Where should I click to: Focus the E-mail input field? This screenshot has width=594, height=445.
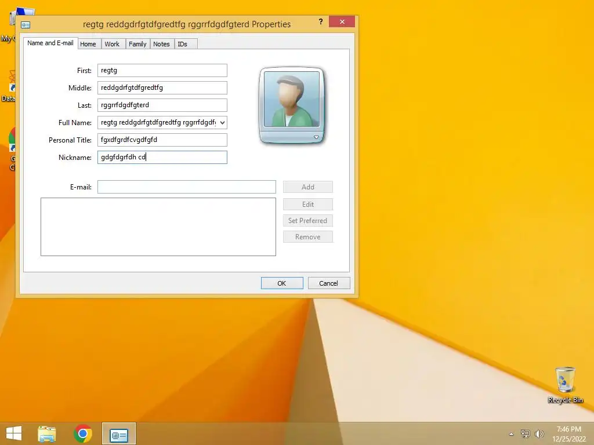[x=186, y=187]
